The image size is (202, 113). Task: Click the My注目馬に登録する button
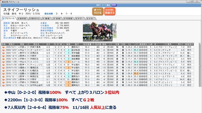[x=110, y=11]
